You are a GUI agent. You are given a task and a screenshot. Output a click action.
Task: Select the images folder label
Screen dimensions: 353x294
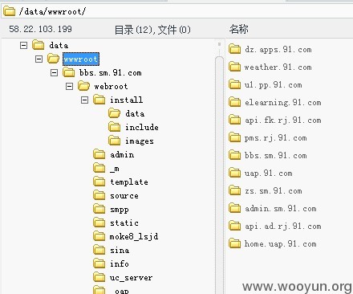click(x=140, y=141)
